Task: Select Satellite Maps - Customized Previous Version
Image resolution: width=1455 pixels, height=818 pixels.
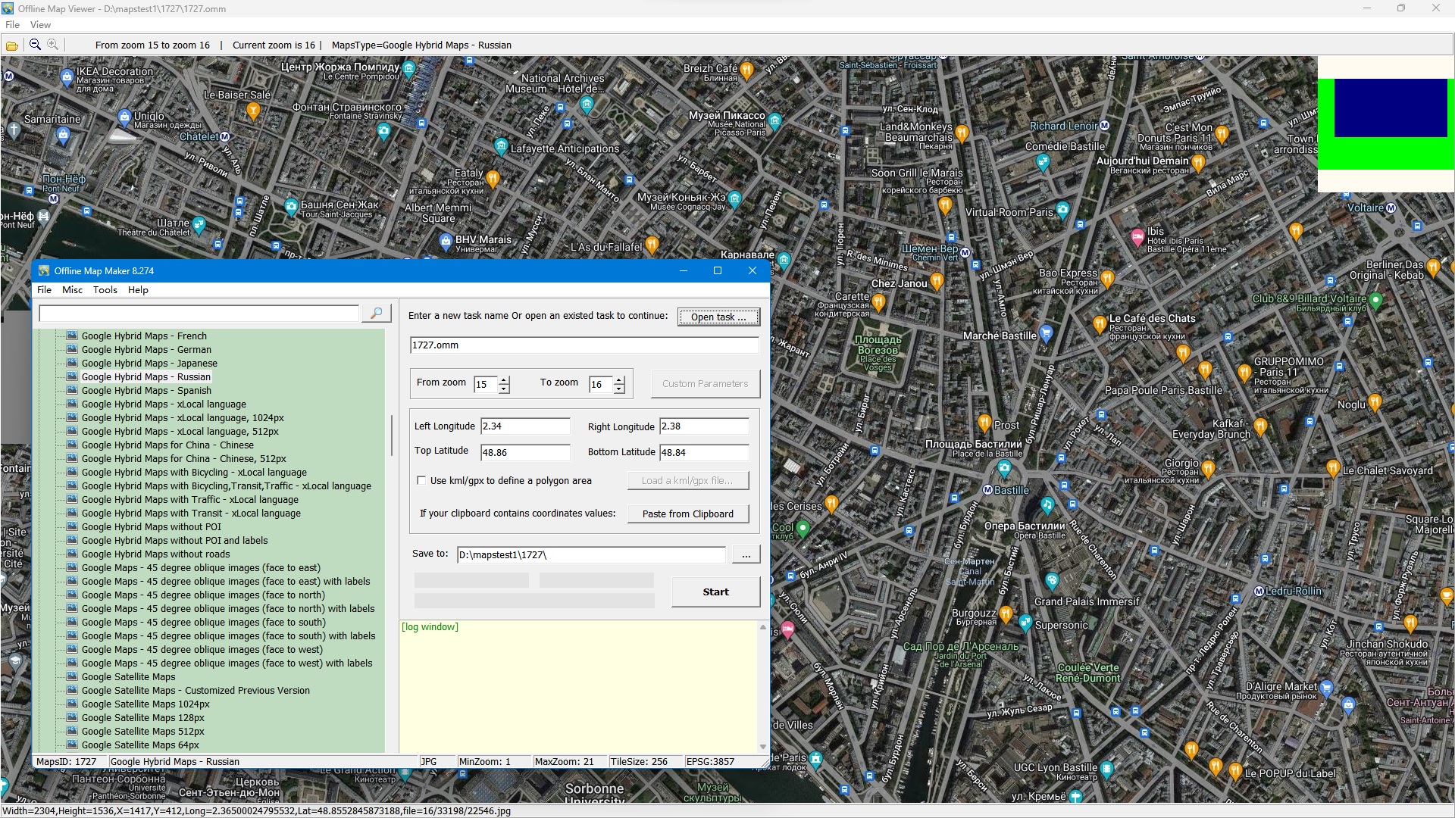Action: 196,691
